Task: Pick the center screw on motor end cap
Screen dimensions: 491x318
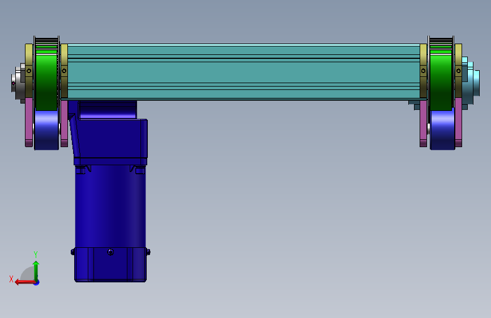Action: [110, 252]
